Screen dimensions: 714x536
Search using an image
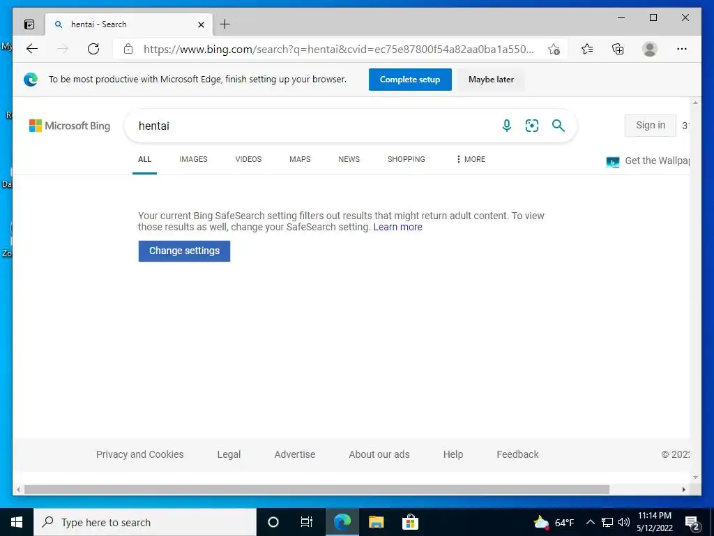click(532, 126)
